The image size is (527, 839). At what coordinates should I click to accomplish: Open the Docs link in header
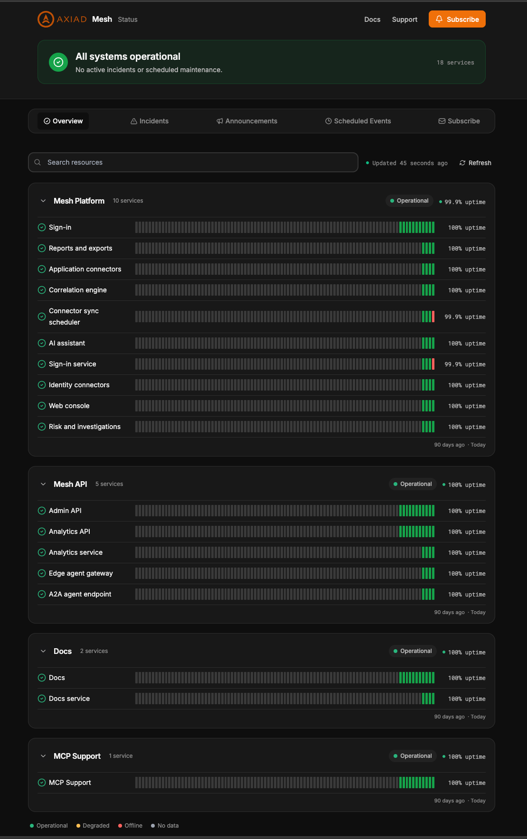coord(372,19)
